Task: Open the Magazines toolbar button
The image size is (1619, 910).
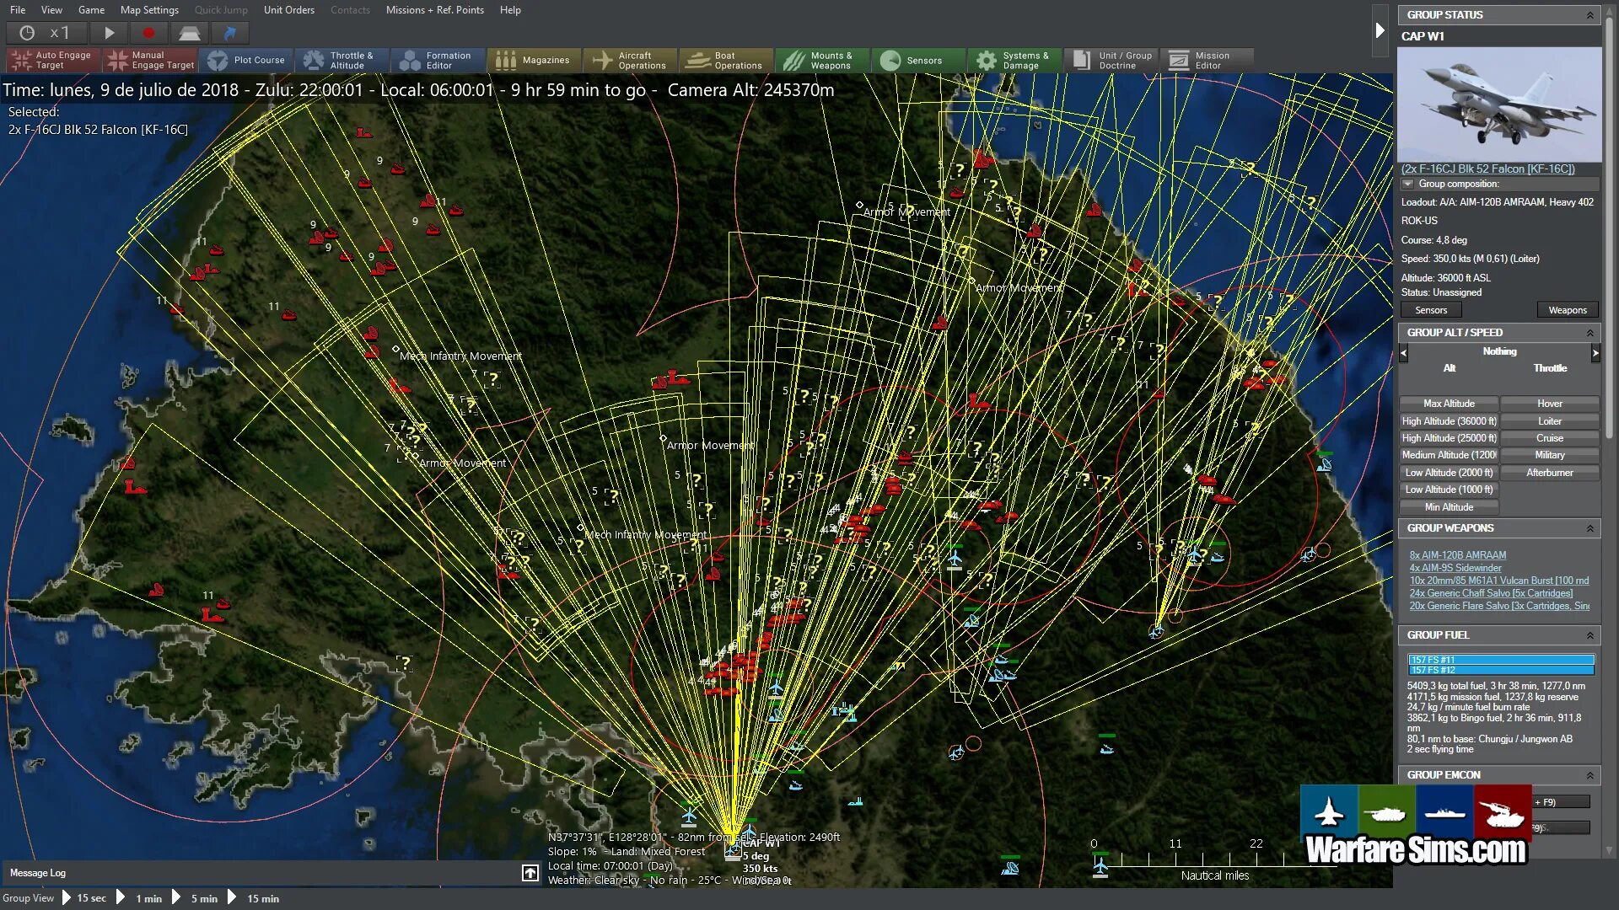Action: click(x=534, y=60)
